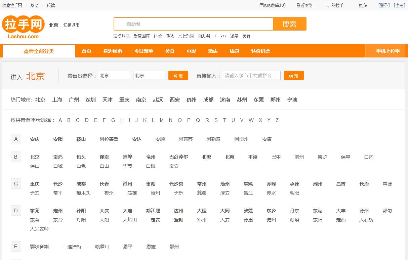408x260 pixels.
Task: Open the 我的拉手 top menu
Action: tap(335, 5)
